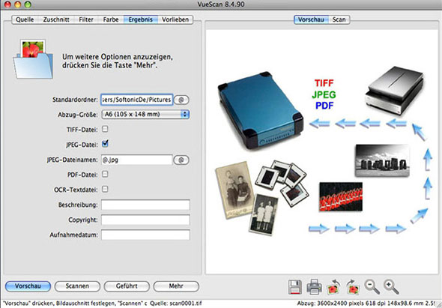This screenshot has height=308, width=442.
Task: Open the Abzug-Größe dropdown
Action: click(x=145, y=114)
